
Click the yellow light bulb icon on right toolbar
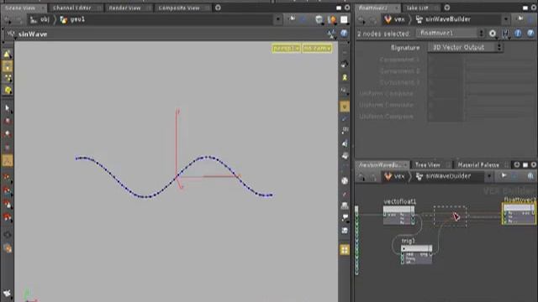click(x=345, y=78)
